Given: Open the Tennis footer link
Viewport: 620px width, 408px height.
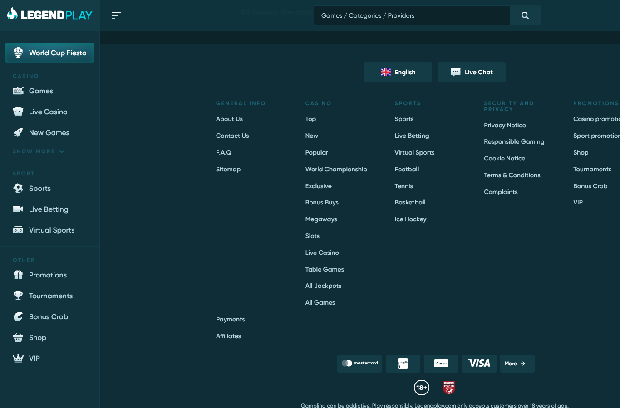Looking at the screenshot, I should pos(404,186).
